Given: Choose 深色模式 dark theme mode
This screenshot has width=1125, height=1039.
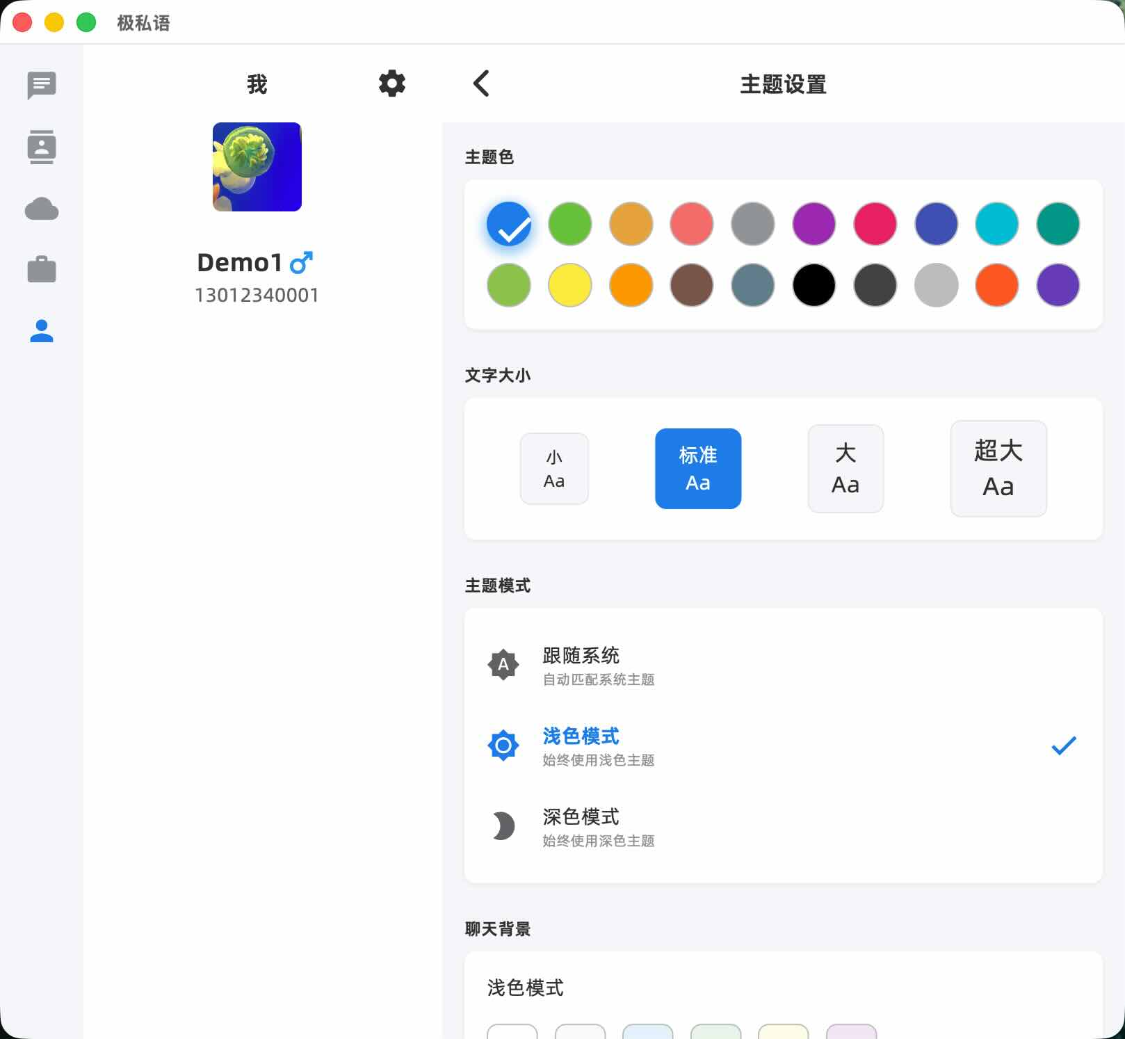Looking at the screenshot, I should click(783, 827).
